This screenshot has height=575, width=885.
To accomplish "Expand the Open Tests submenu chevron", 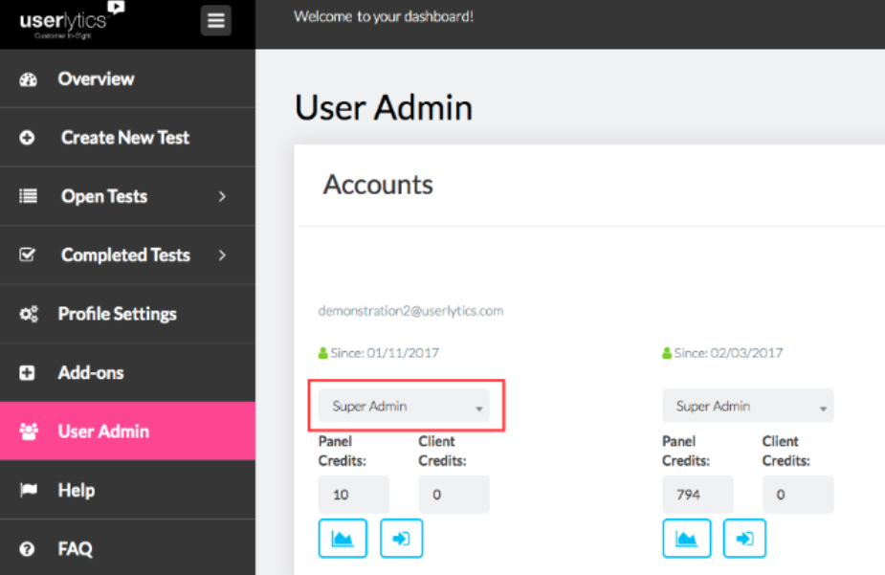I will [223, 196].
